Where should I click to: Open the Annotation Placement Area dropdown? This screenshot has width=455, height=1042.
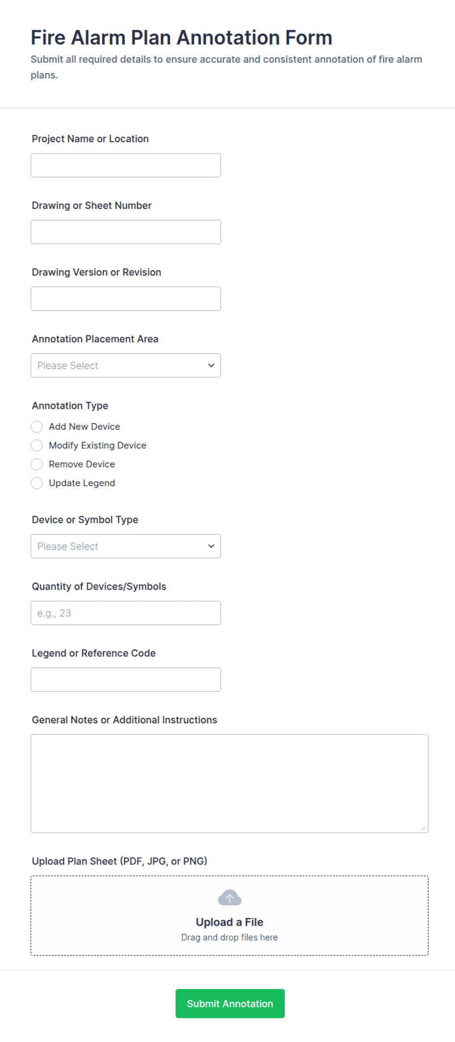click(125, 365)
